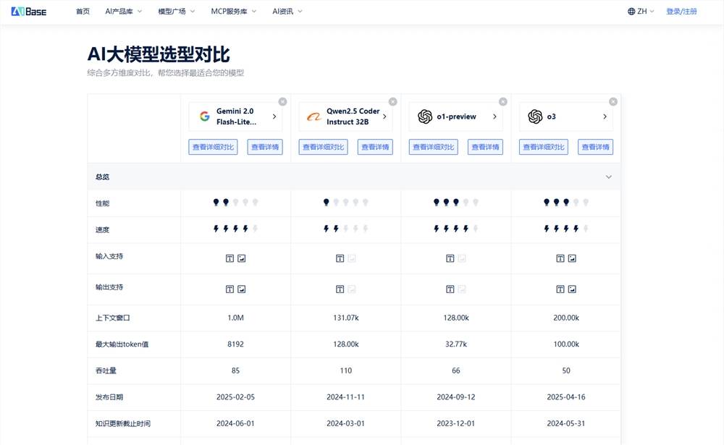Viewport: 724px width, 445px height.
Task: Open Gemini 2.0 Flash-Lite model selector arrow
Action: tap(274, 116)
